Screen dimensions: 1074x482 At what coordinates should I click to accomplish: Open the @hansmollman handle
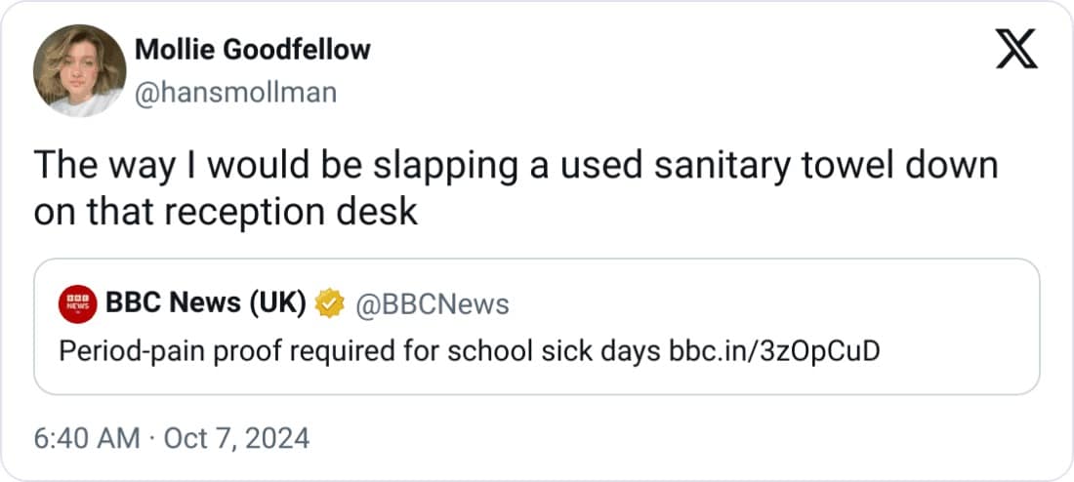click(234, 93)
